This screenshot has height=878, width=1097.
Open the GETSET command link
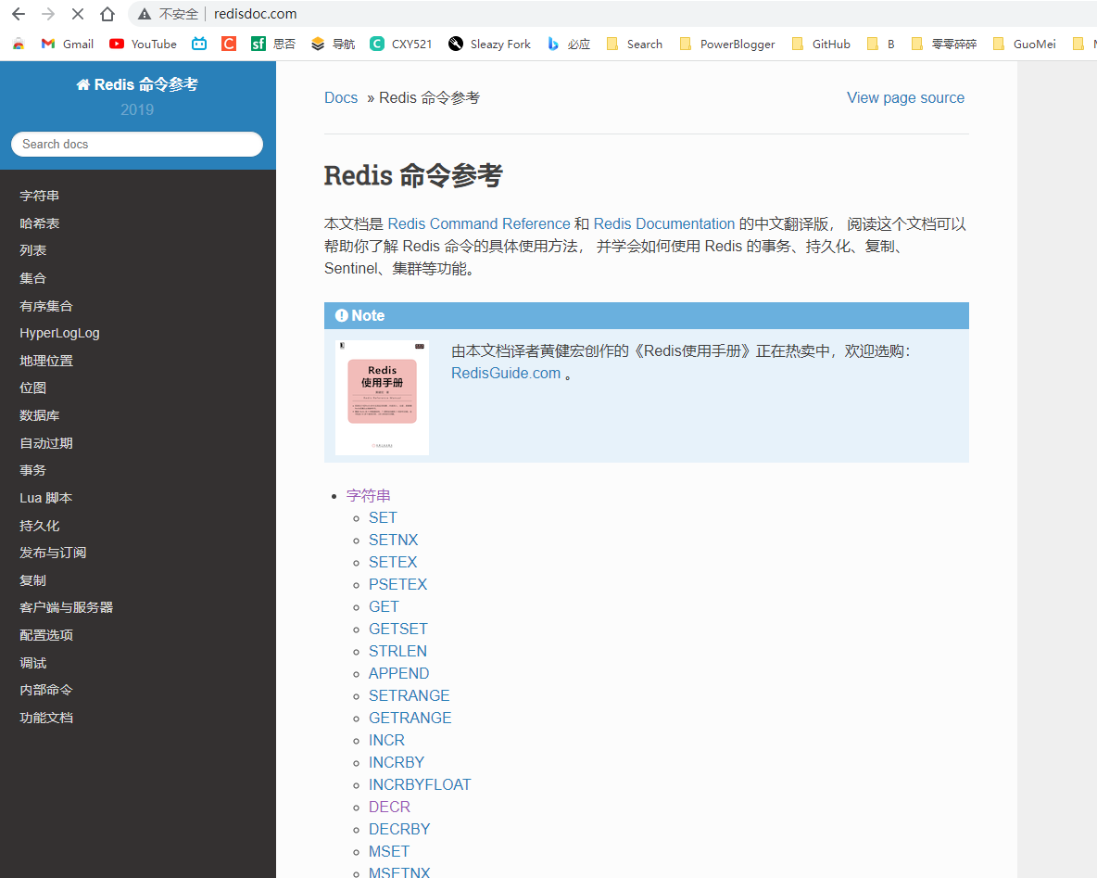tap(398, 630)
